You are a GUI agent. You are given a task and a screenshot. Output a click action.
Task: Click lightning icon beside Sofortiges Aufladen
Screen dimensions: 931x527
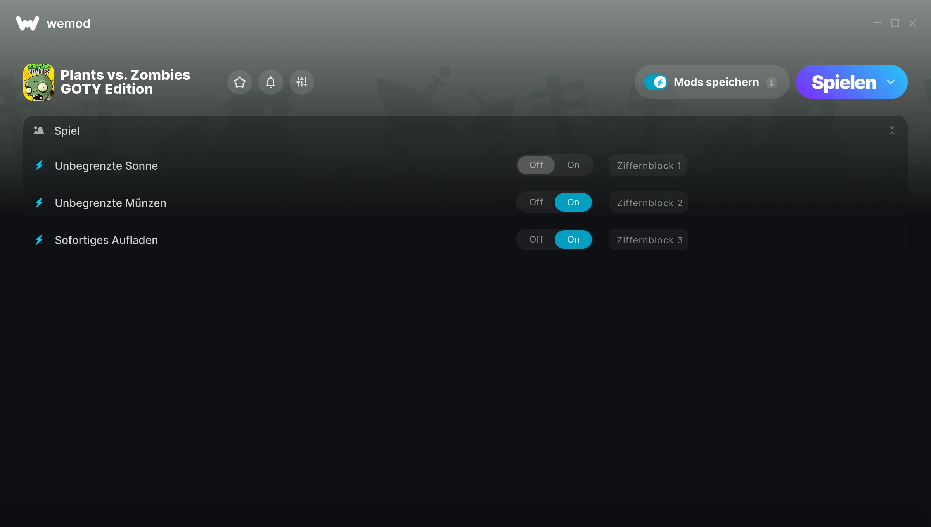(x=39, y=240)
